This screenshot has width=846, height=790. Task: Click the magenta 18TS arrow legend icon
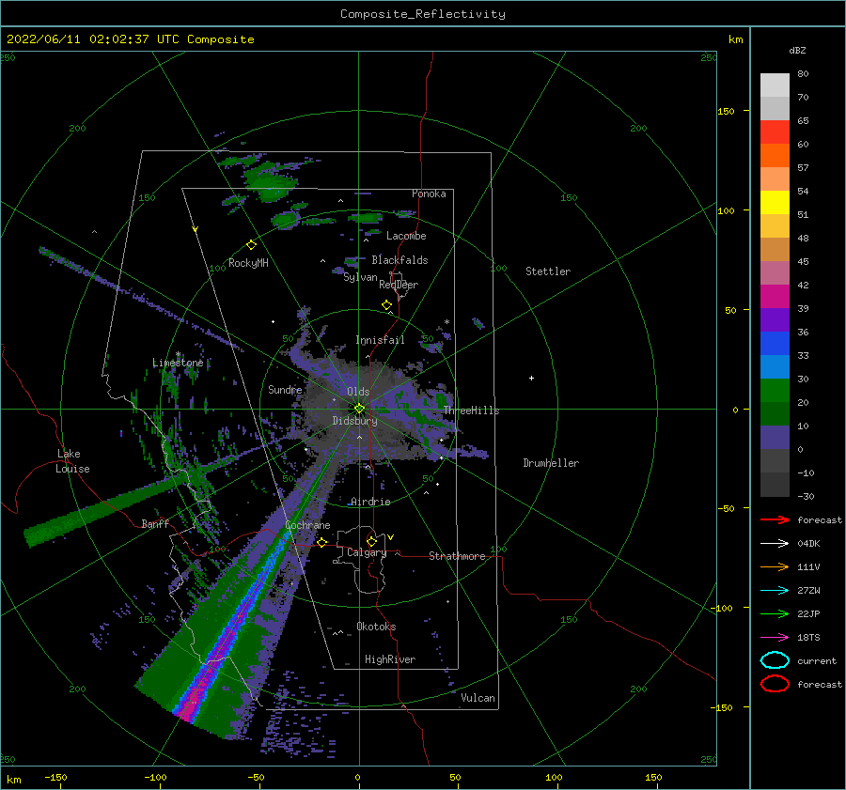point(775,638)
